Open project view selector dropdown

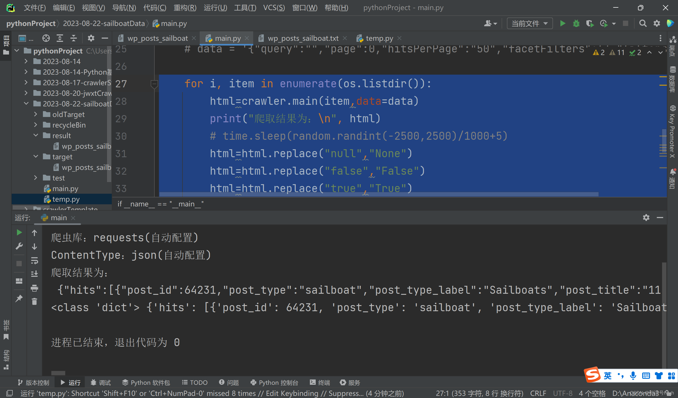pyautogui.click(x=26, y=38)
